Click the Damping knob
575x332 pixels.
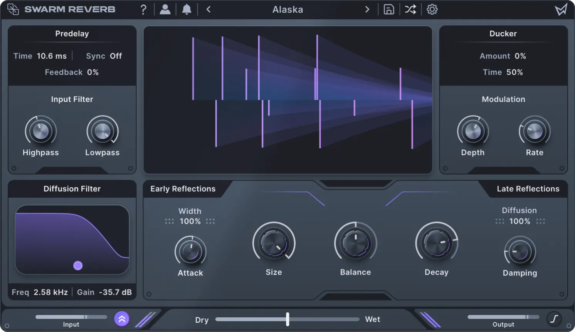click(520, 252)
